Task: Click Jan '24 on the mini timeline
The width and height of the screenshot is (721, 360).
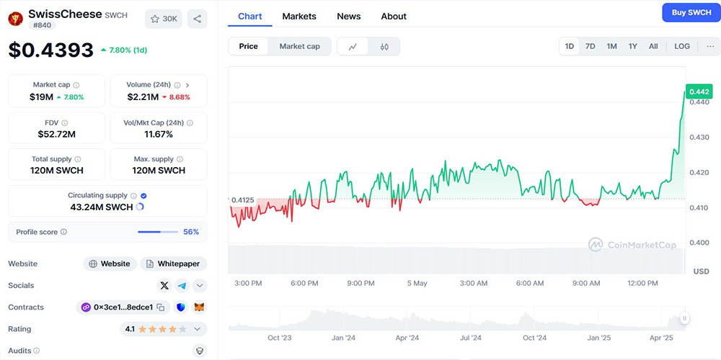Action: tap(343, 338)
